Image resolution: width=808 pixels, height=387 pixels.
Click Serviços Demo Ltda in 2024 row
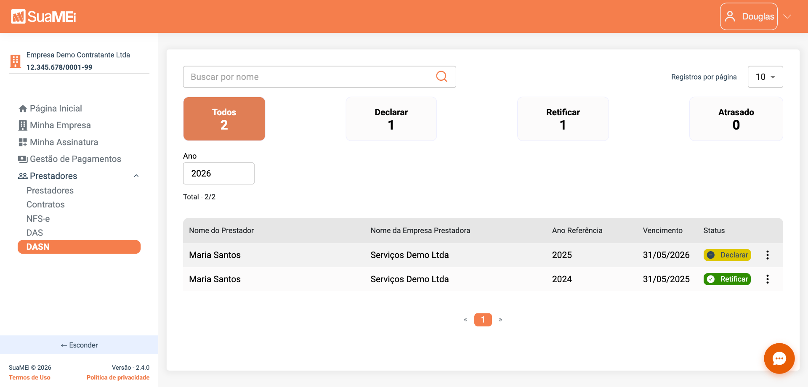point(409,279)
